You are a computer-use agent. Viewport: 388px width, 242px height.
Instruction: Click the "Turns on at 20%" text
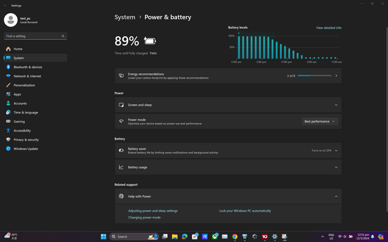click(x=321, y=151)
